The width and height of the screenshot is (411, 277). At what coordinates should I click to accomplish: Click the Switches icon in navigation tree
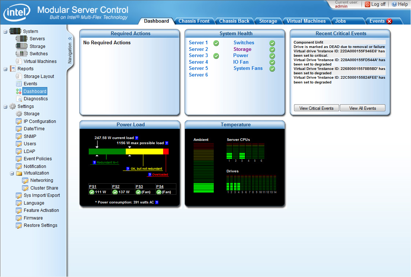(x=22, y=54)
